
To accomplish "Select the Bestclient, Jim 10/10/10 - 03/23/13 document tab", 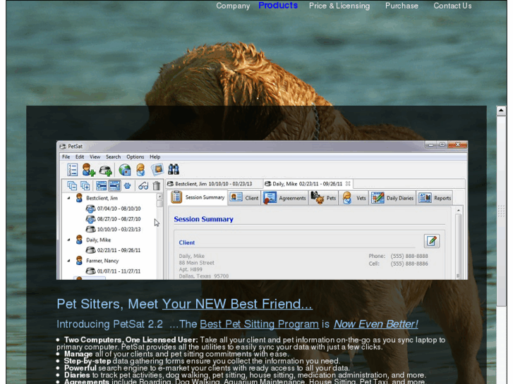I will pos(214,184).
